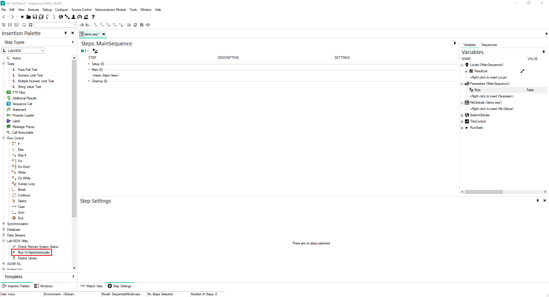
Task: Open the Configure menu
Action: pyautogui.click(x=61, y=10)
